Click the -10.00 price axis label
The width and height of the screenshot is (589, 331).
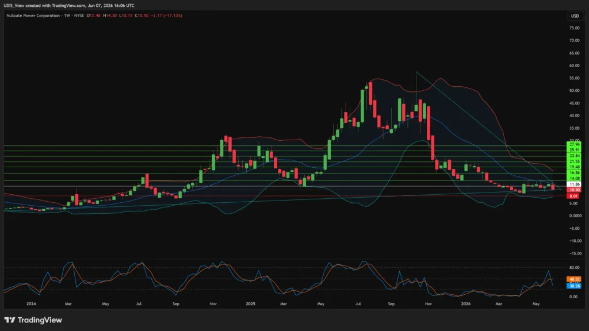575,241
